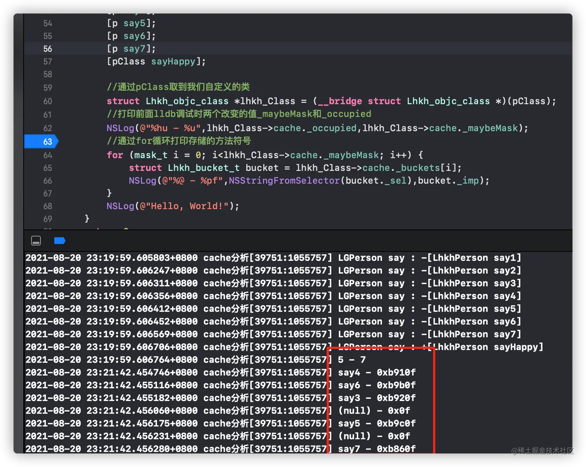Click the console output 'say7 - 0xb860f'
Image resolution: width=586 pixels, height=467 pixels.
click(x=377, y=449)
